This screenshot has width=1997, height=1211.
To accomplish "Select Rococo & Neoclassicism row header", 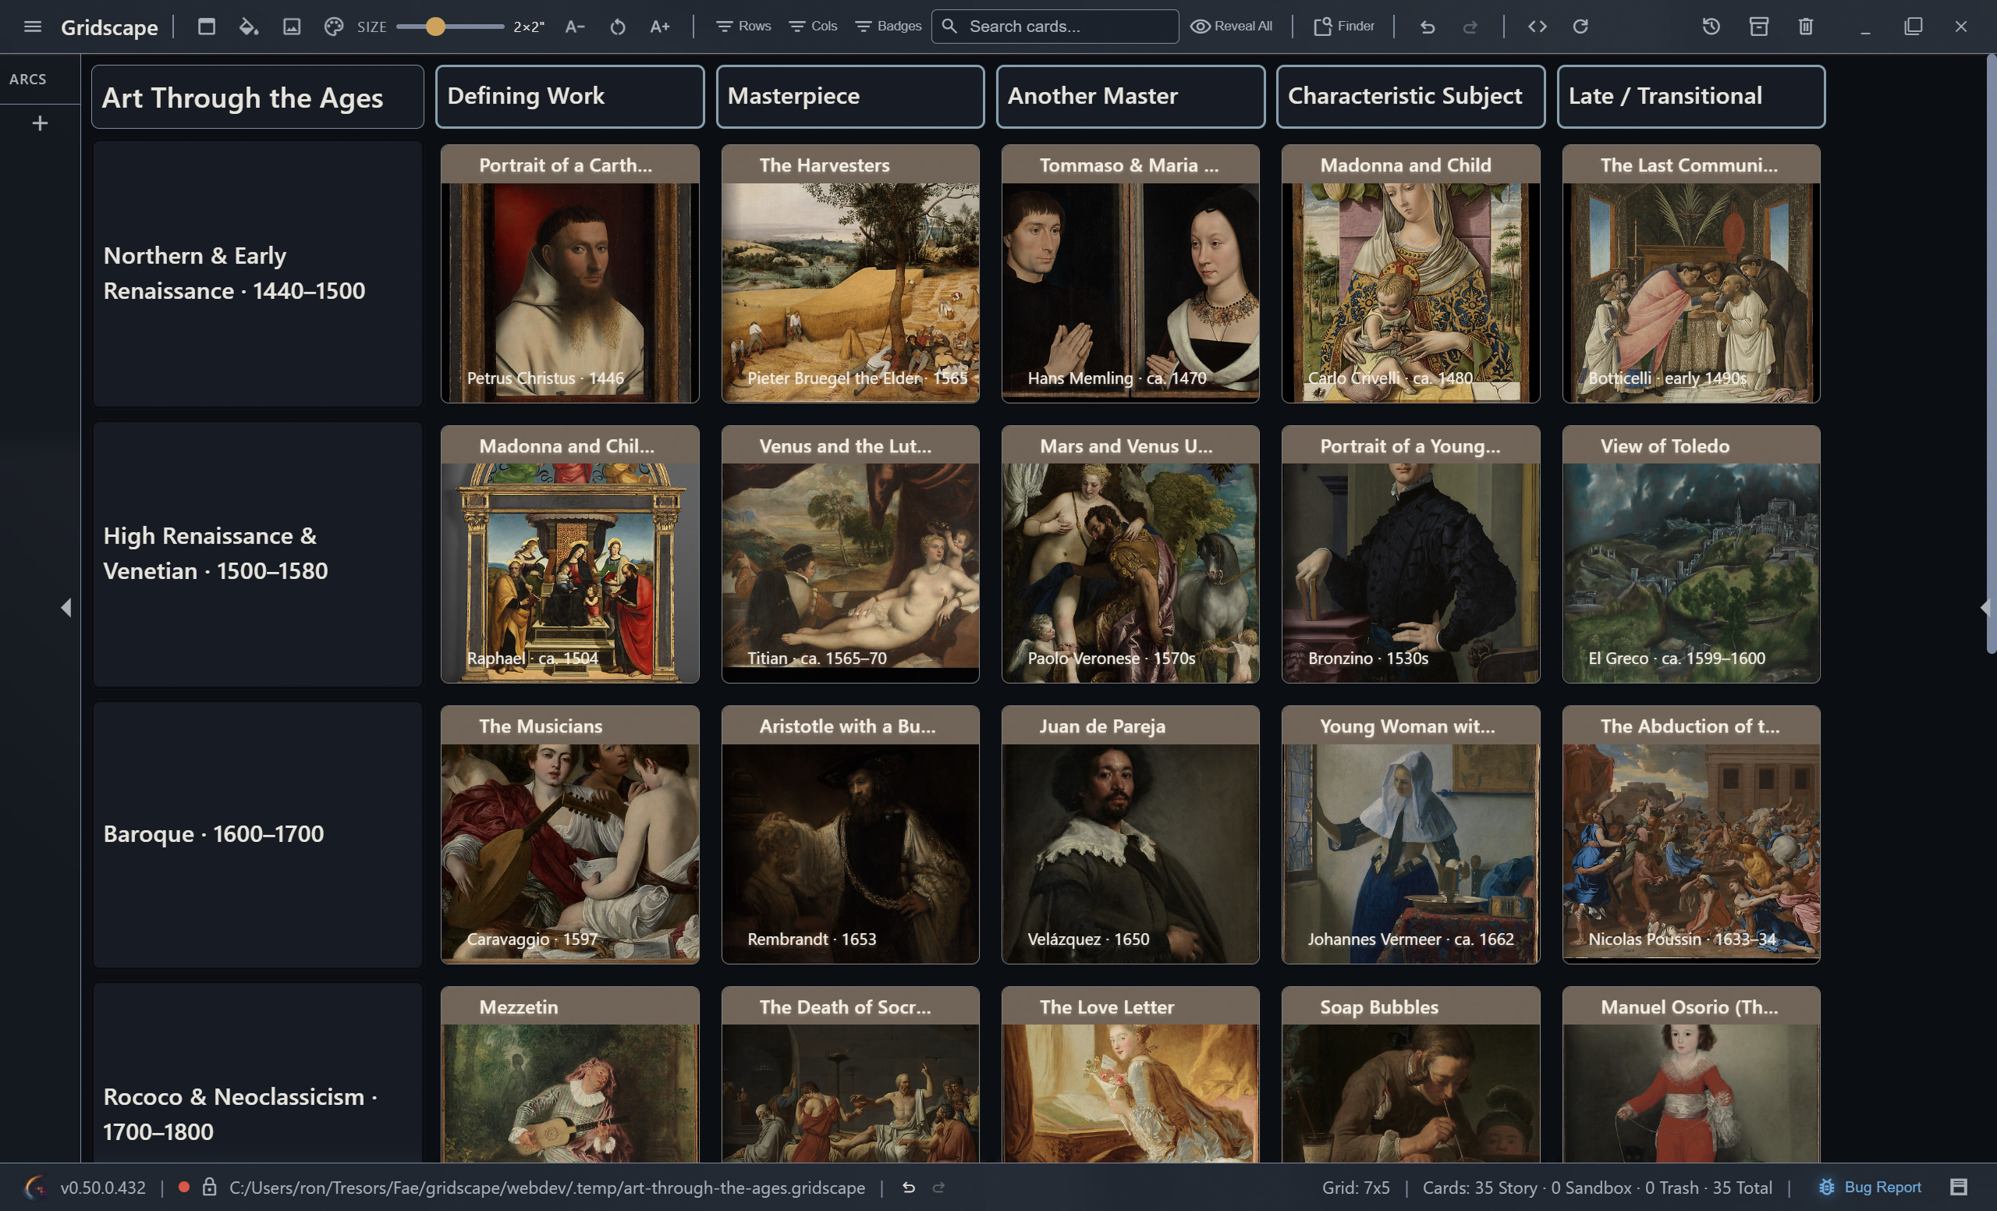I will [x=257, y=1074].
